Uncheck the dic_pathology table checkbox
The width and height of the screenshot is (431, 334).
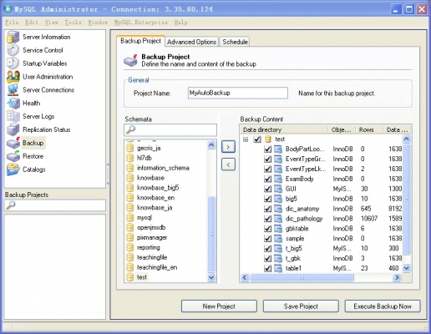click(x=267, y=219)
